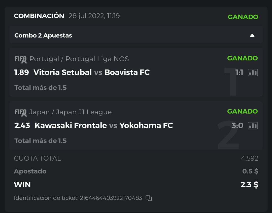Image resolution: width=272 pixels, height=213 pixels.
Task: Click the COMBINACIÓN ticket title
Action: click(x=39, y=16)
